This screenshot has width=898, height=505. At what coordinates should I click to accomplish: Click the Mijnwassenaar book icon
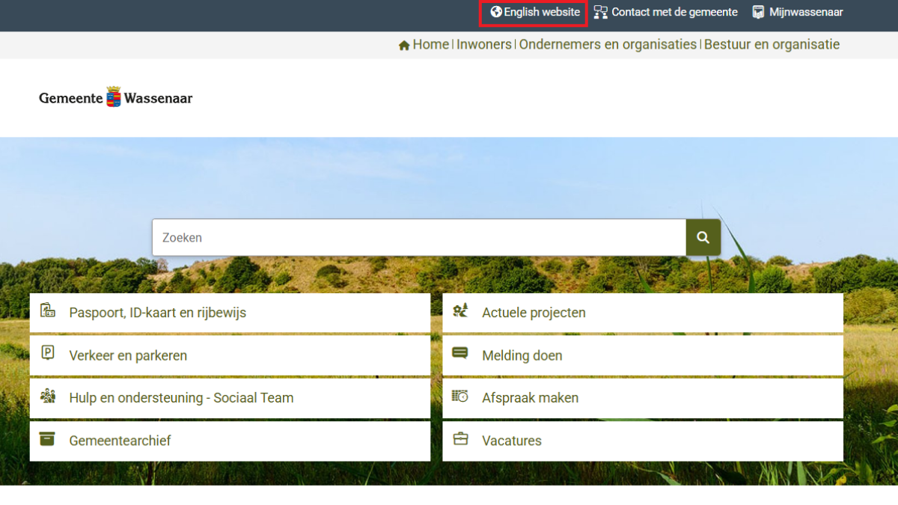(757, 11)
